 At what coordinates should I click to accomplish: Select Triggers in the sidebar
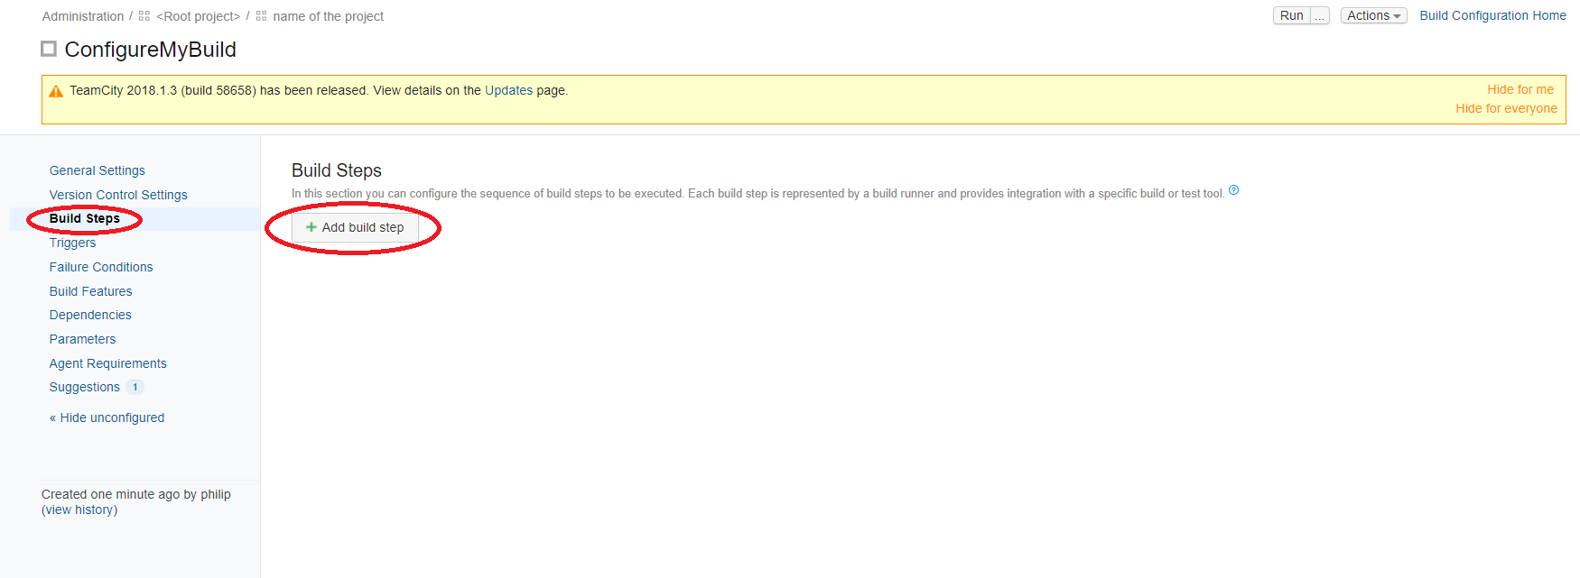pyautogui.click(x=72, y=243)
